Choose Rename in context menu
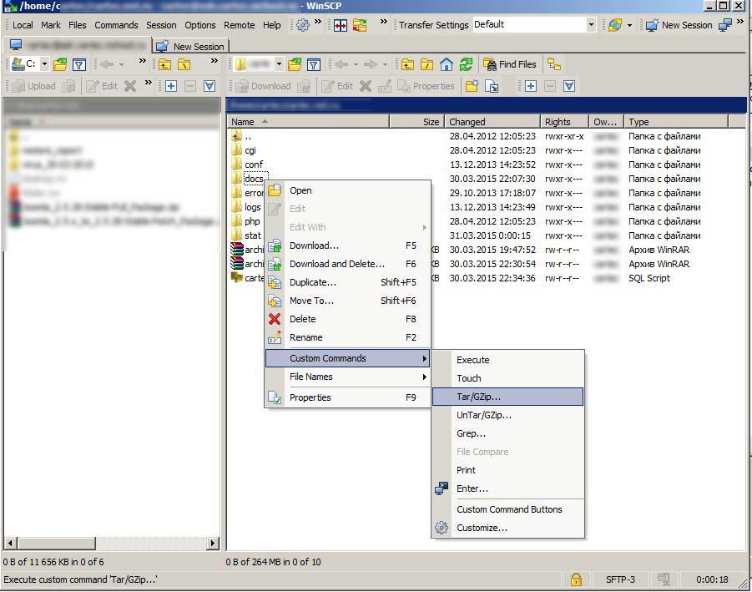The image size is (752, 592). (x=347, y=337)
